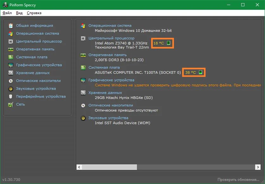Click Intel Atom Z3740 @ 1.33GHz text
265x184 pixels.
121,43
